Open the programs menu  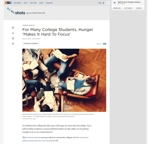pos(49,3)
